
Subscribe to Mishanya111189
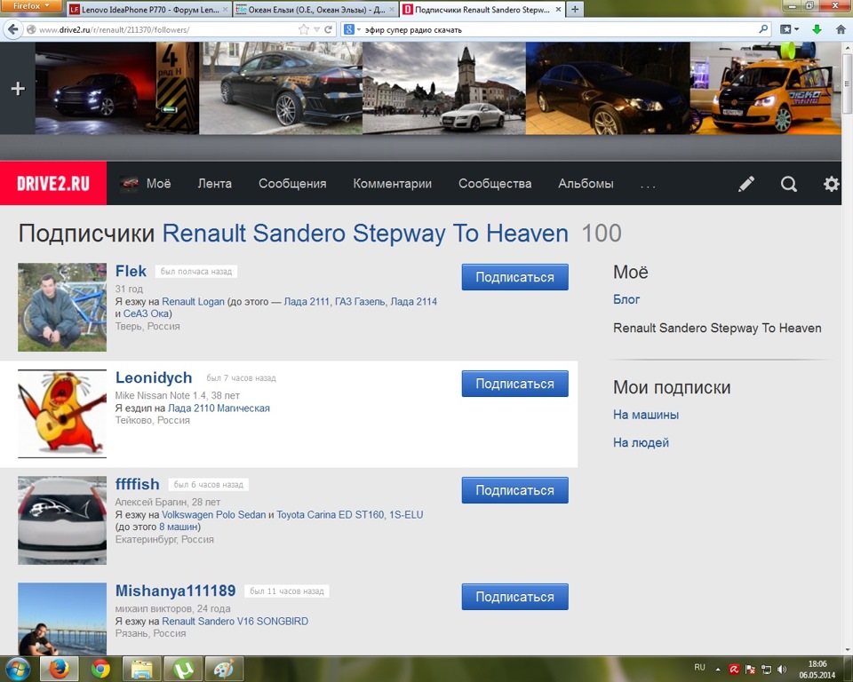(514, 597)
